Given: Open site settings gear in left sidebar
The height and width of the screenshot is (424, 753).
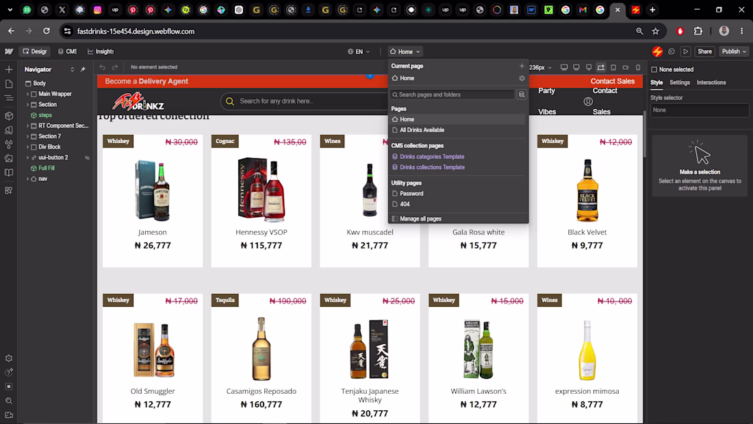Looking at the screenshot, I should (9, 358).
